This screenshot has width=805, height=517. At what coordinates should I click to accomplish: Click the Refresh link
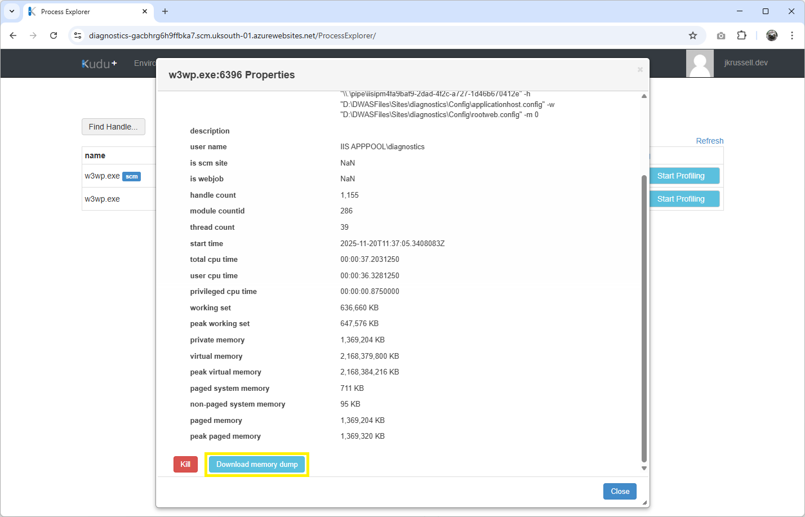(709, 140)
